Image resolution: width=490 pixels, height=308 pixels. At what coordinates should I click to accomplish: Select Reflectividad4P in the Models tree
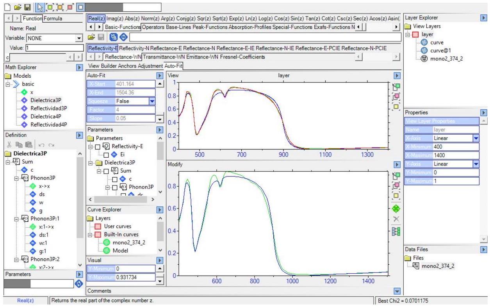(x=49, y=125)
